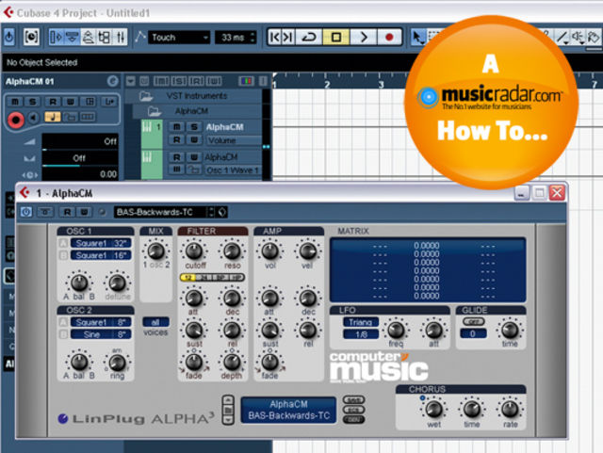Select the HP filter type

tap(236, 277)
